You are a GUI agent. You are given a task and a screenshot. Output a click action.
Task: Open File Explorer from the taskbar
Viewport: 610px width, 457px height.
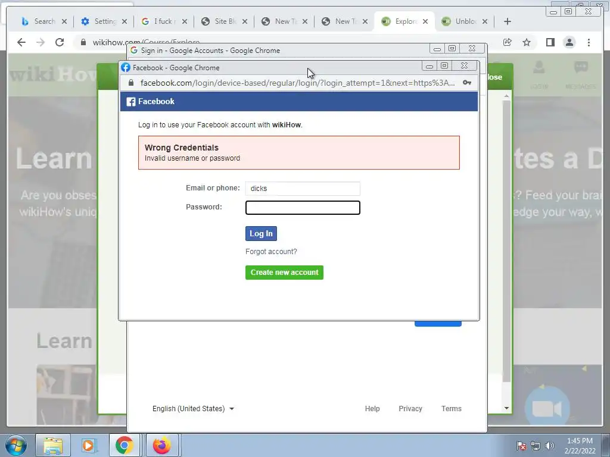pyautogui.click(x=53, y=445)
